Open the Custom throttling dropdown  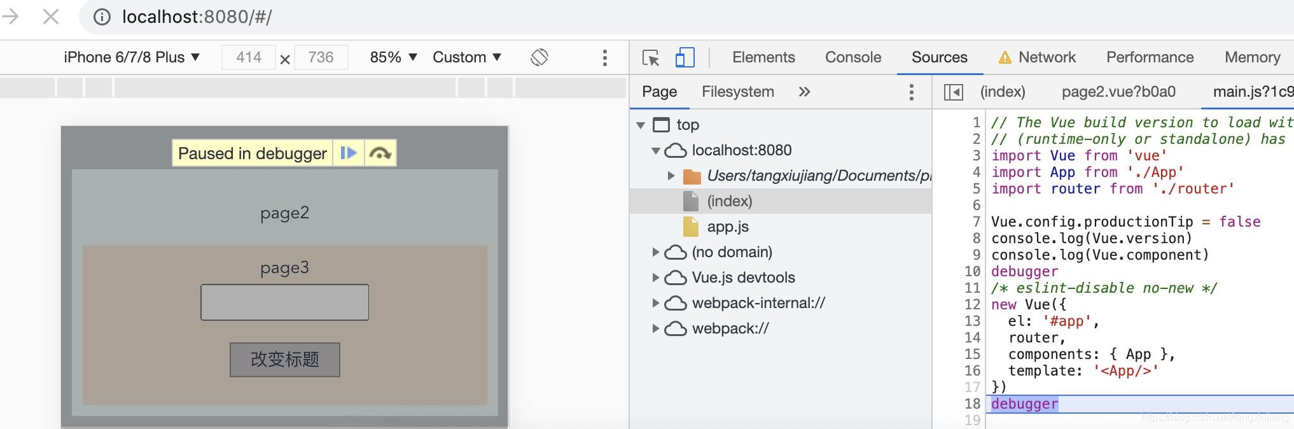point(466,57)
